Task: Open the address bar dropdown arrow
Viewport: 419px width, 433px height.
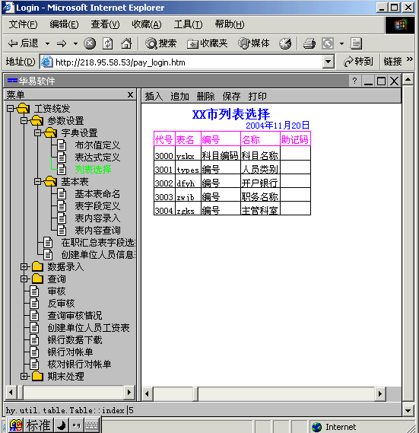Action: pos(329,62)
